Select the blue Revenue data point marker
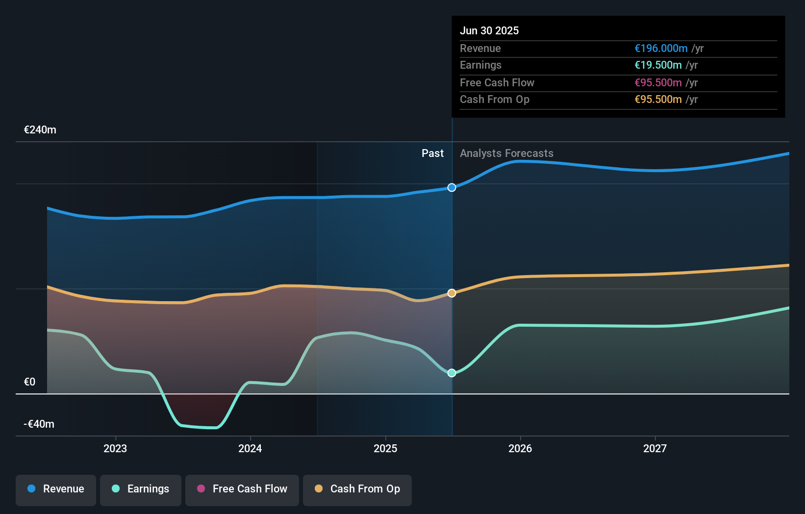Viewport: 805px width, 514px height. (452, 187)
